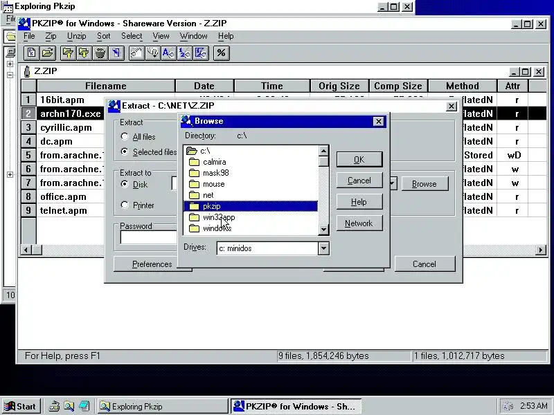Open the View menu

pos(161,36)
